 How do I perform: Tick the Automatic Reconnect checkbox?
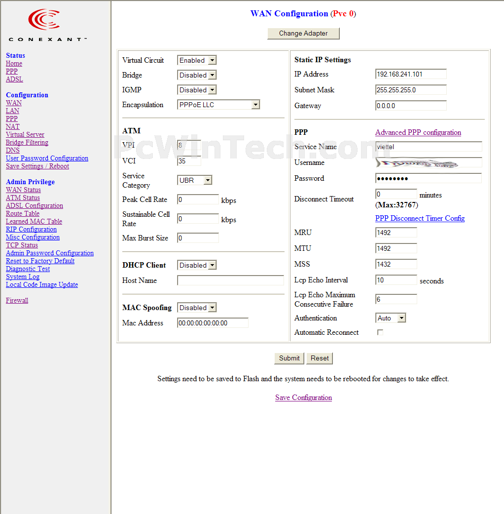pyautogui.click(x=380, y=333)
